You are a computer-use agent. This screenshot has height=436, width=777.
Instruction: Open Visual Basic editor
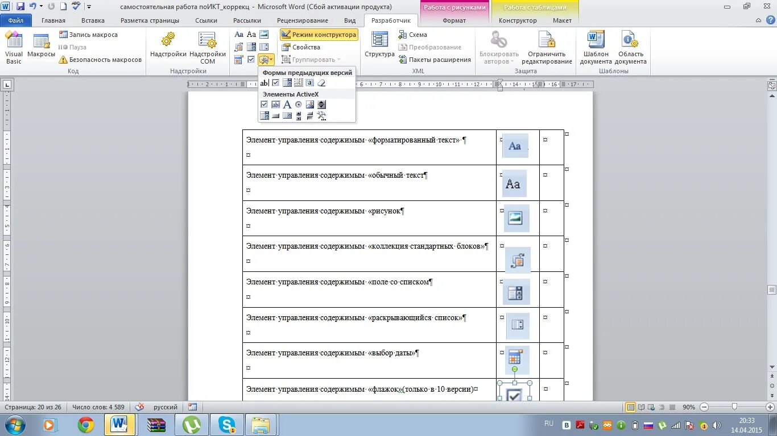[x=14, y=48]
